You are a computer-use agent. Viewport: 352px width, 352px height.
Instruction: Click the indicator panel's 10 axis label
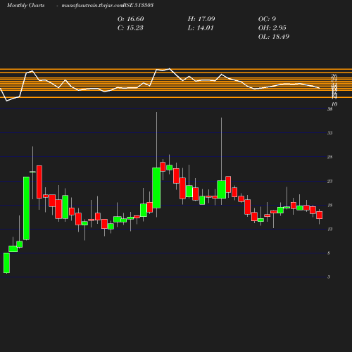tap(334, 104)
